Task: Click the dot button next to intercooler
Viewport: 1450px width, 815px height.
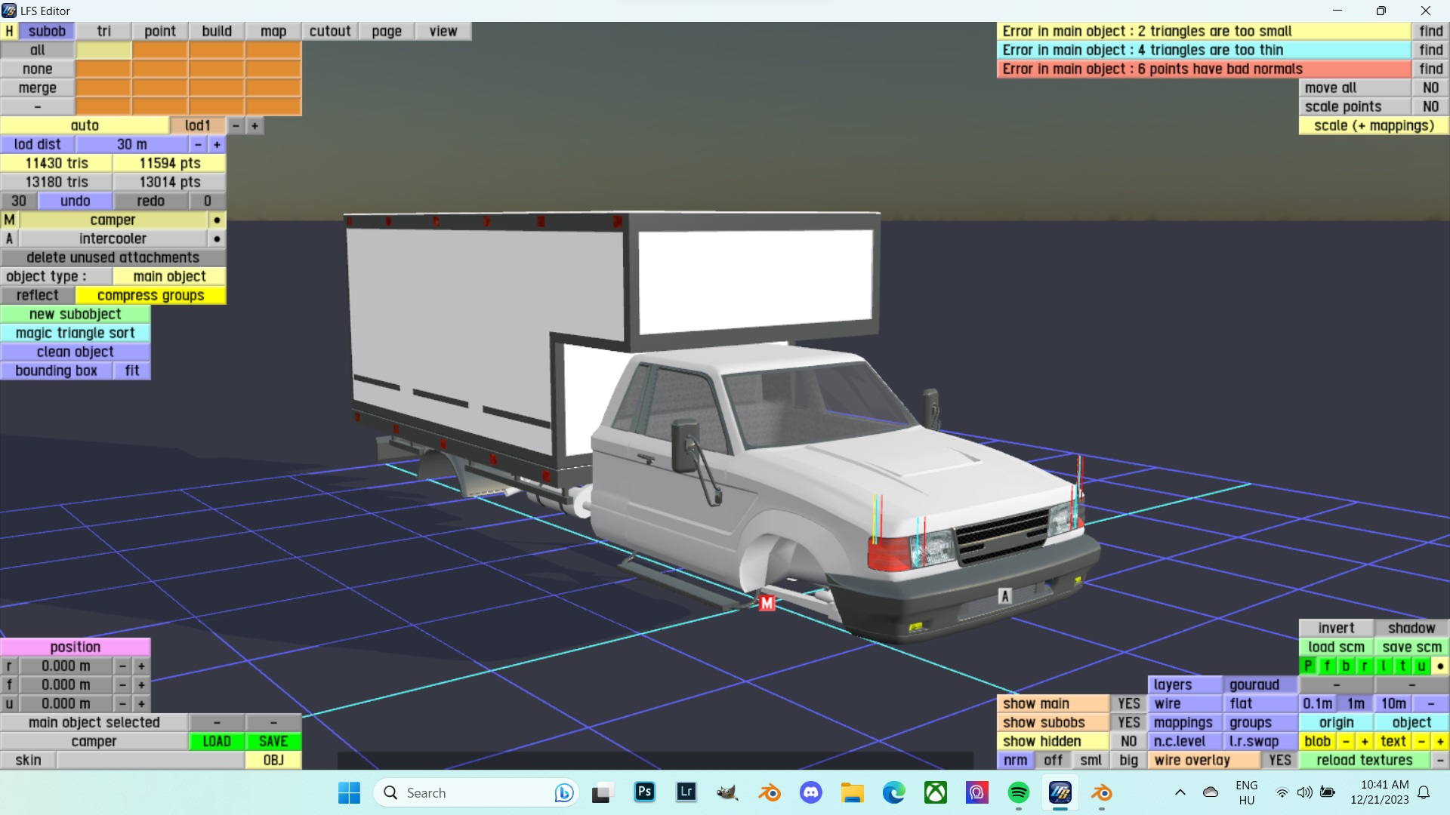Action: 217,238
